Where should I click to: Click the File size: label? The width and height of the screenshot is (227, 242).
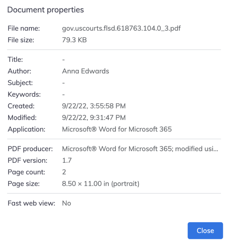(x=21, y=40)
